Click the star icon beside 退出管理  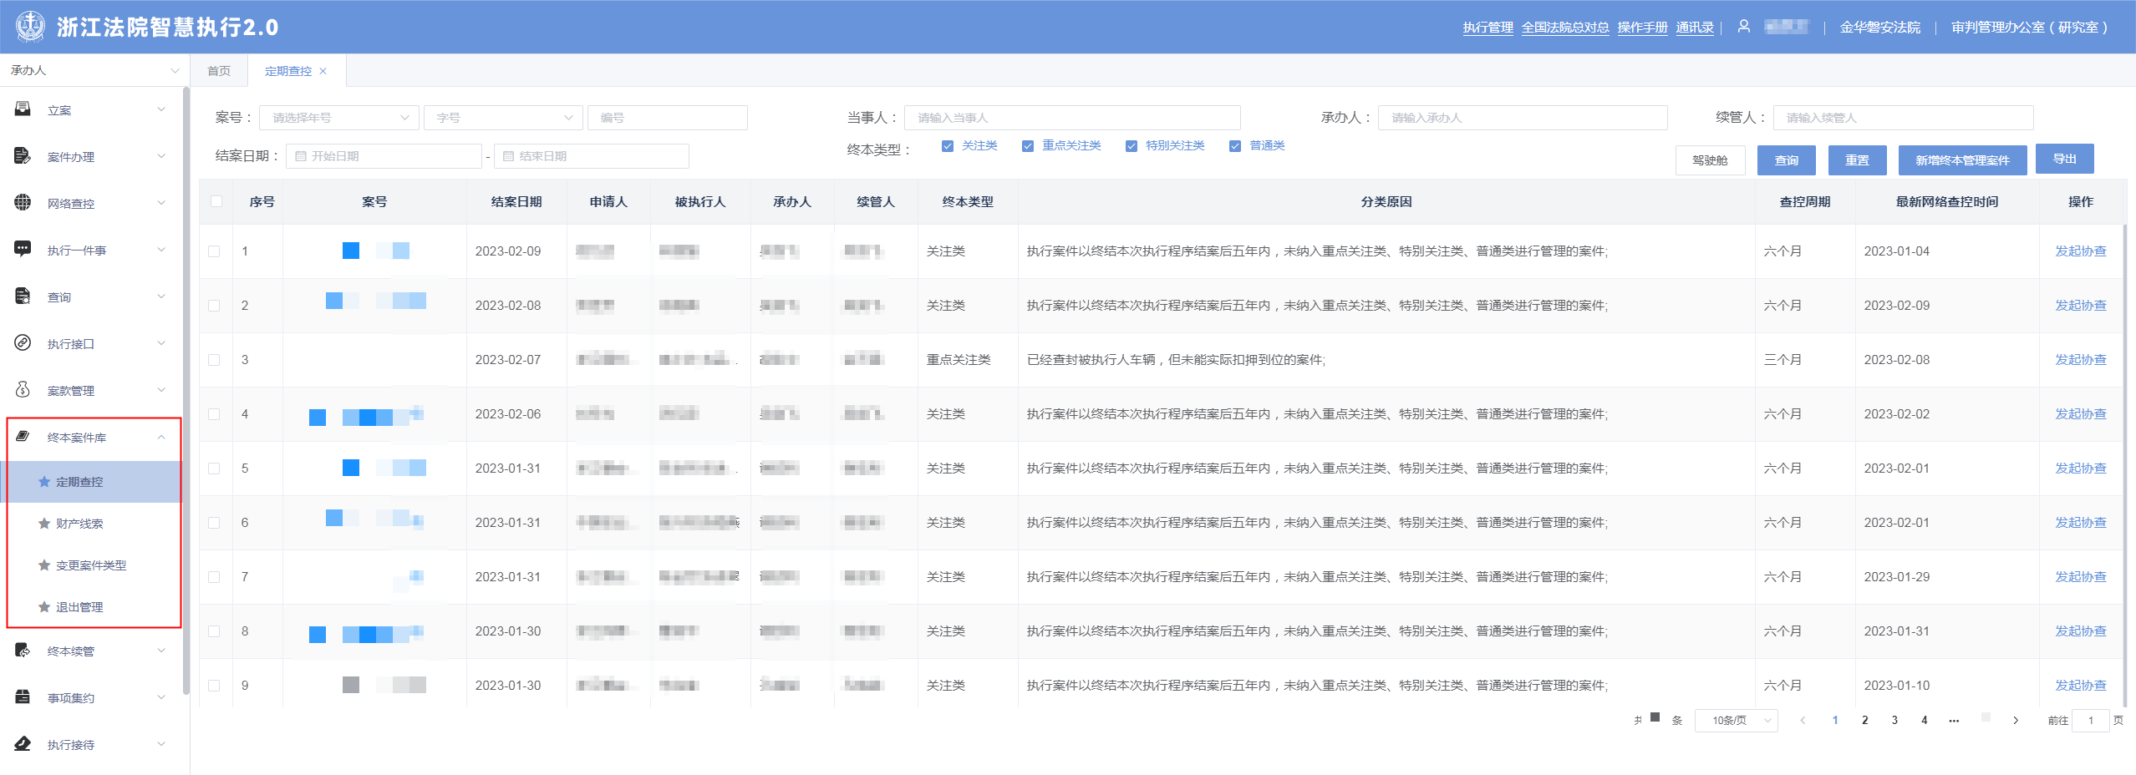(x=44, y=607)
